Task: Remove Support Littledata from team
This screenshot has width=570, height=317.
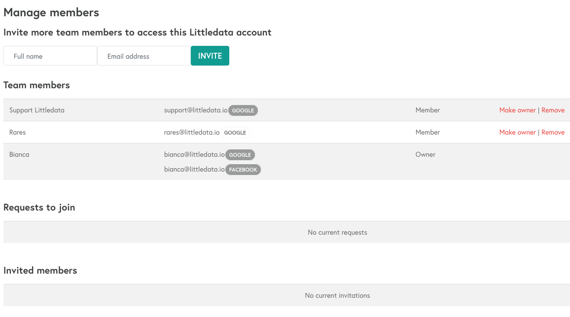Action: point(553,110)
